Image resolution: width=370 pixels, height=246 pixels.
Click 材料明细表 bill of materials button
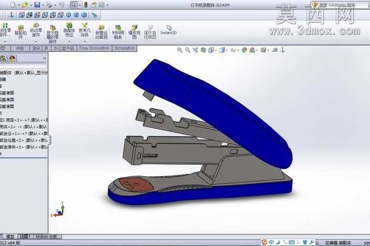point(118,32)
